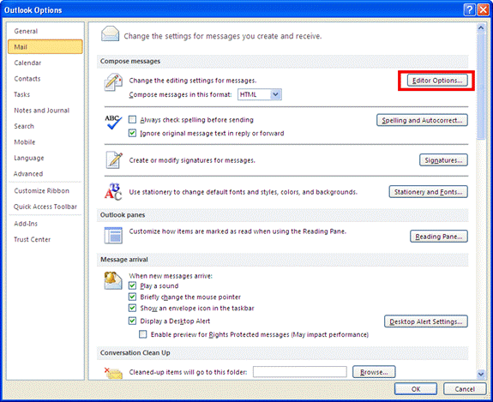This screenshot has width=493, height=402.
Task: Click the bell-and-envelope message arrival icon
Action: (x=113, y=280)
